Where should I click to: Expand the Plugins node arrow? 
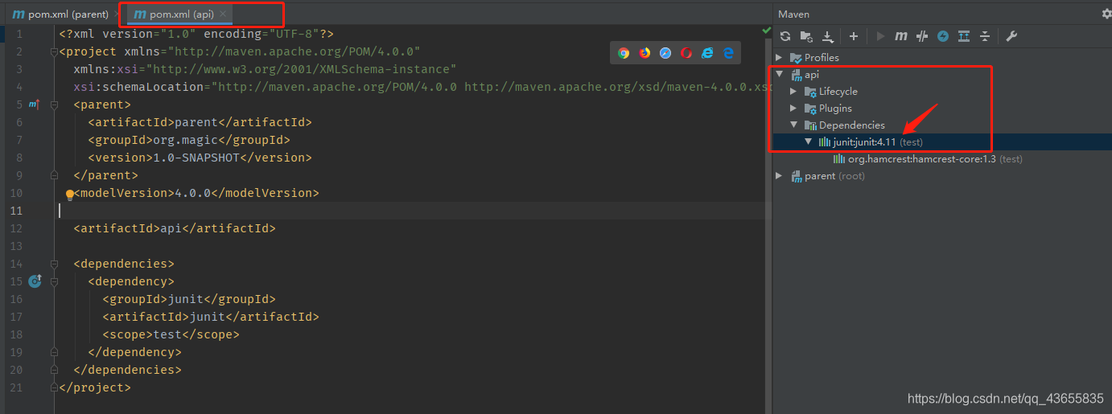tap(793, 109)
